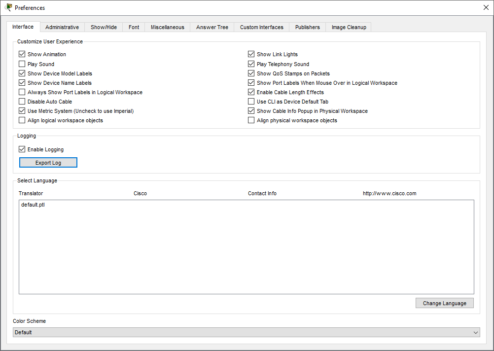Turn off Enable Logging checkbox

[x=22, y=149]
